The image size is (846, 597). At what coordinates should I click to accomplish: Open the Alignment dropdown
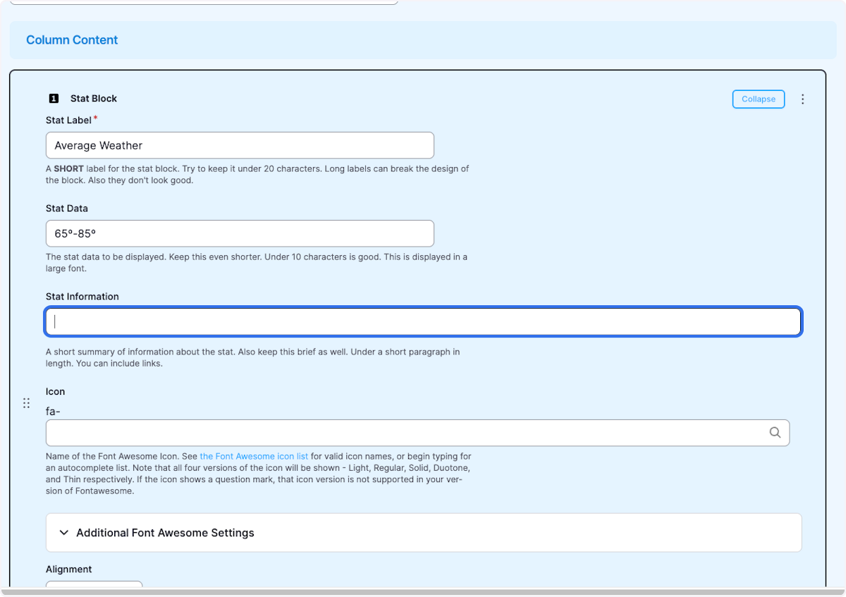[94, 586]
